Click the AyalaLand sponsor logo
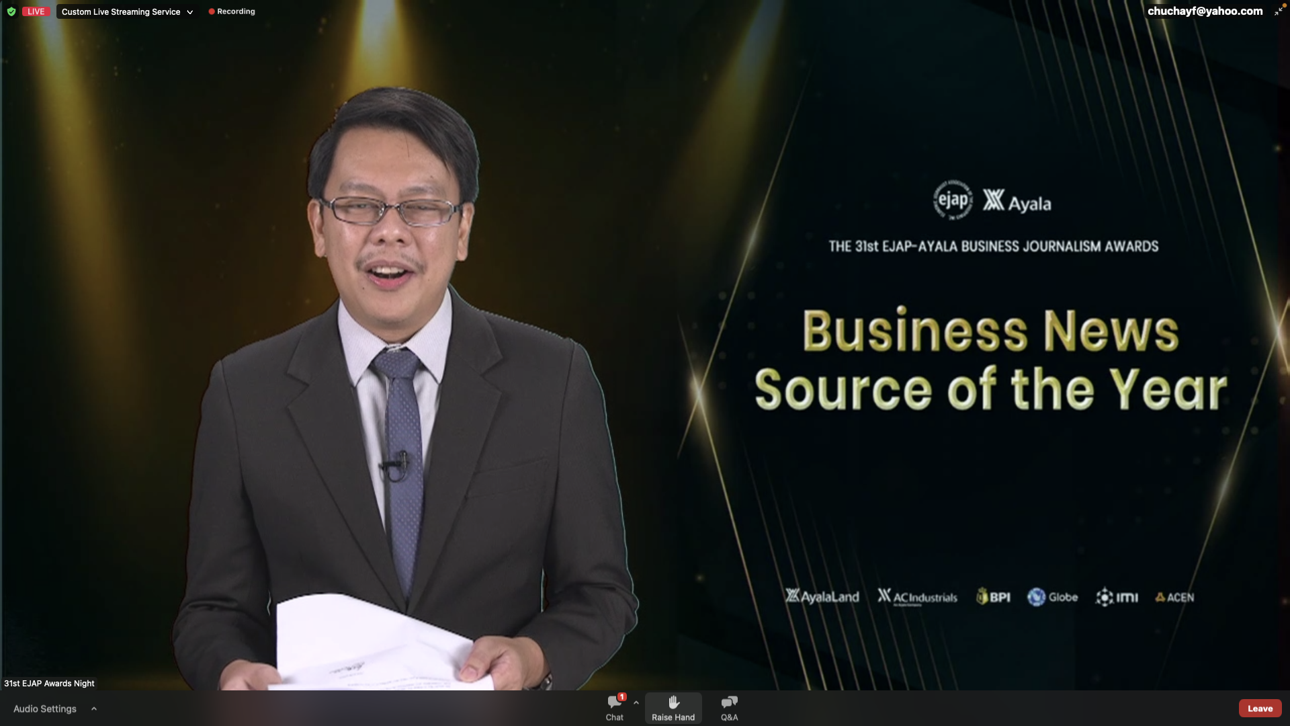The width and height of the screenshot is (1290, 726). point(822,596)
